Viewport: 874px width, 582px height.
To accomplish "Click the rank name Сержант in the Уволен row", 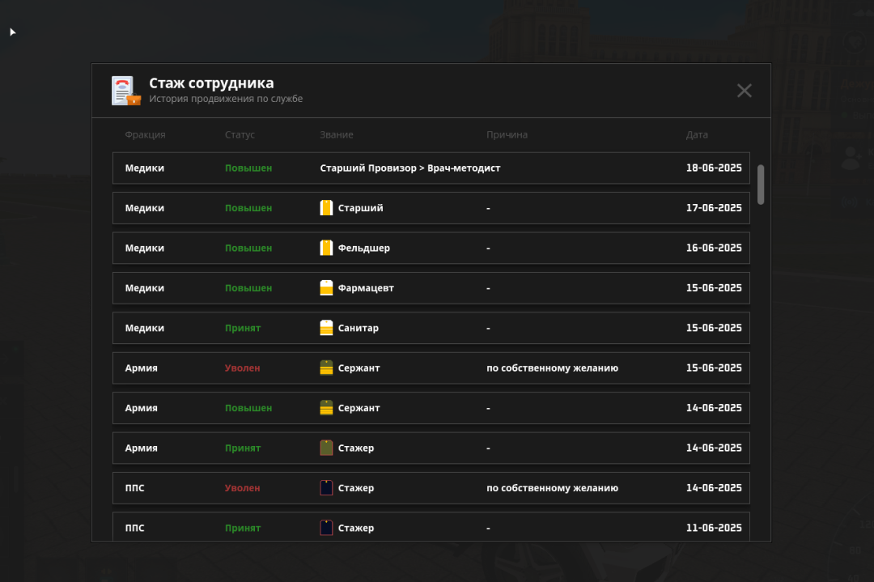I will pos(359,368).
